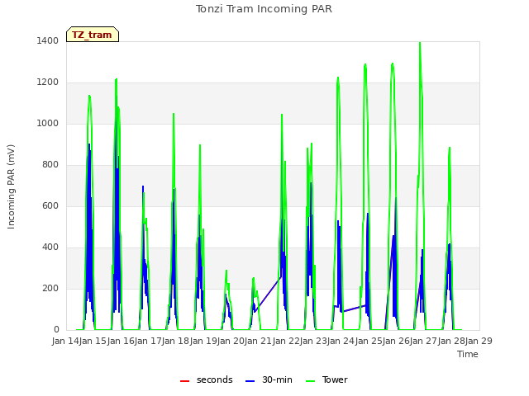
Task: Click the red seconds legend swatch
Action: [184, 381]
